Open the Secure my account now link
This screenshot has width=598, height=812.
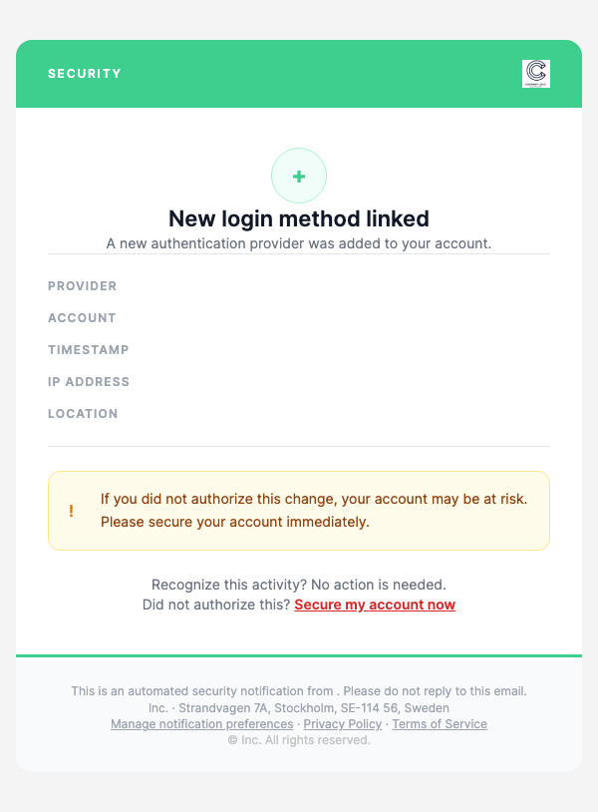click(x=375, y=605)
